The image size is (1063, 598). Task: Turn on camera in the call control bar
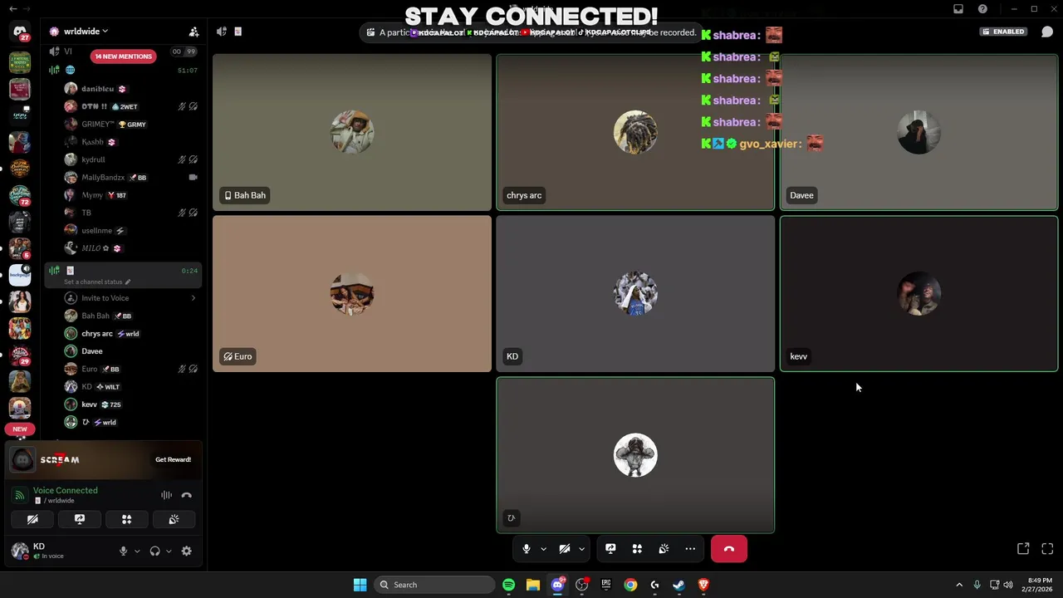565,549
